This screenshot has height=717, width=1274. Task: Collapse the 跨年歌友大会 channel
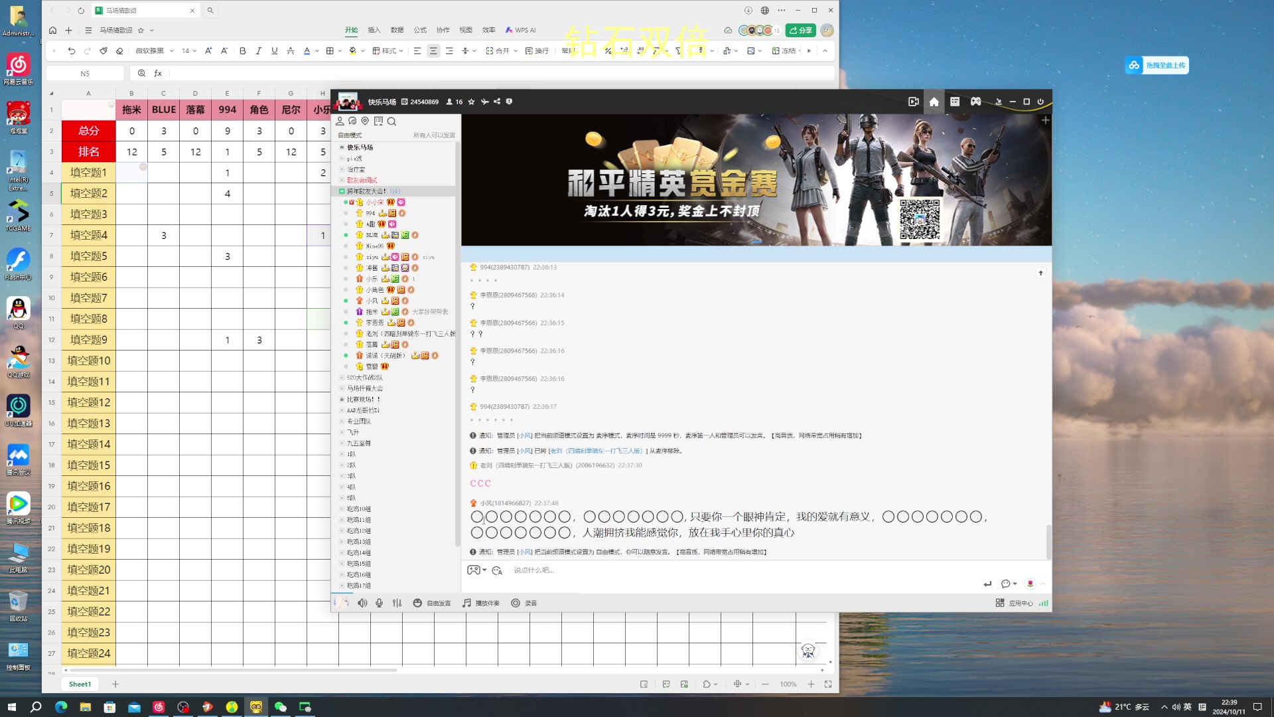pos(342,191)
